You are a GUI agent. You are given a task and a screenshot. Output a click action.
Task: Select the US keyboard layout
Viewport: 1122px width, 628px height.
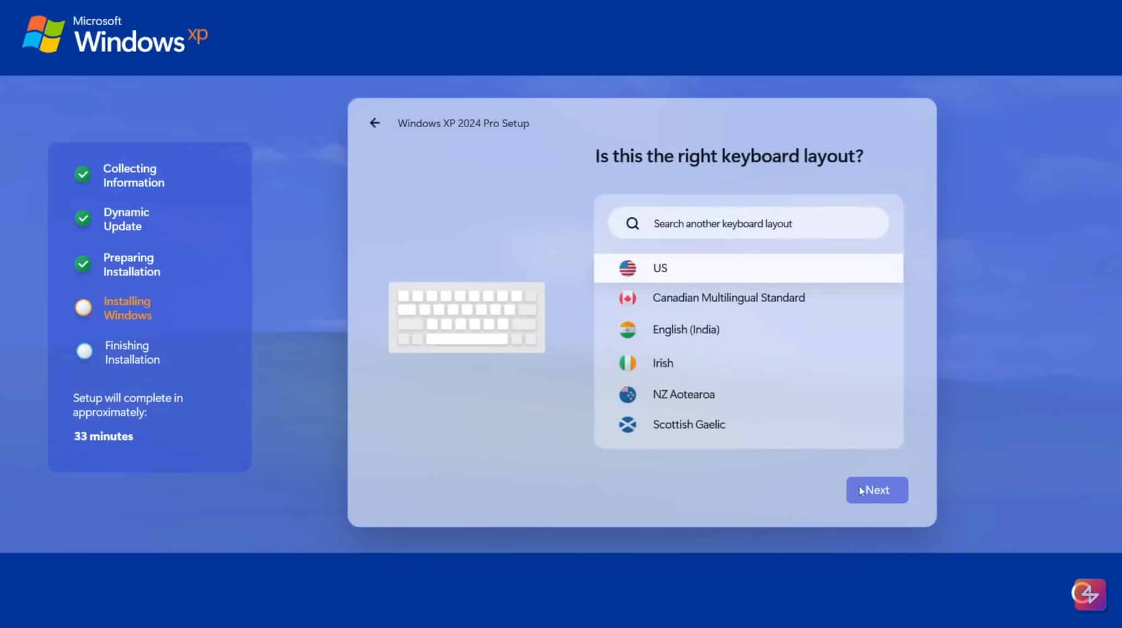coord(748,268)
